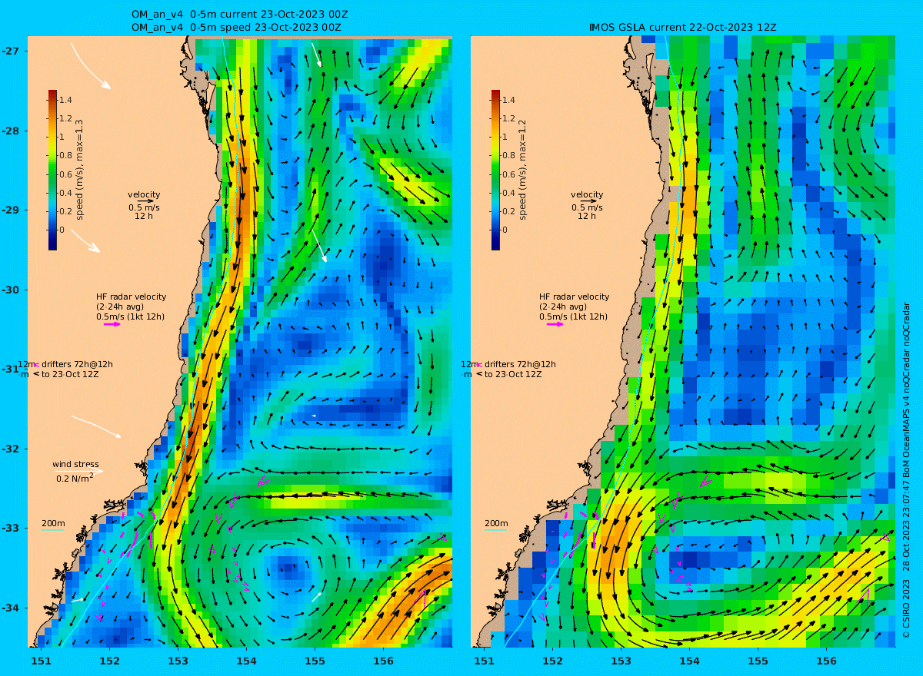Click '0.5m/s (1kt 12h)' text in right map
The height and width of the screenshot is (676, 923).
[x=573, y=316]
